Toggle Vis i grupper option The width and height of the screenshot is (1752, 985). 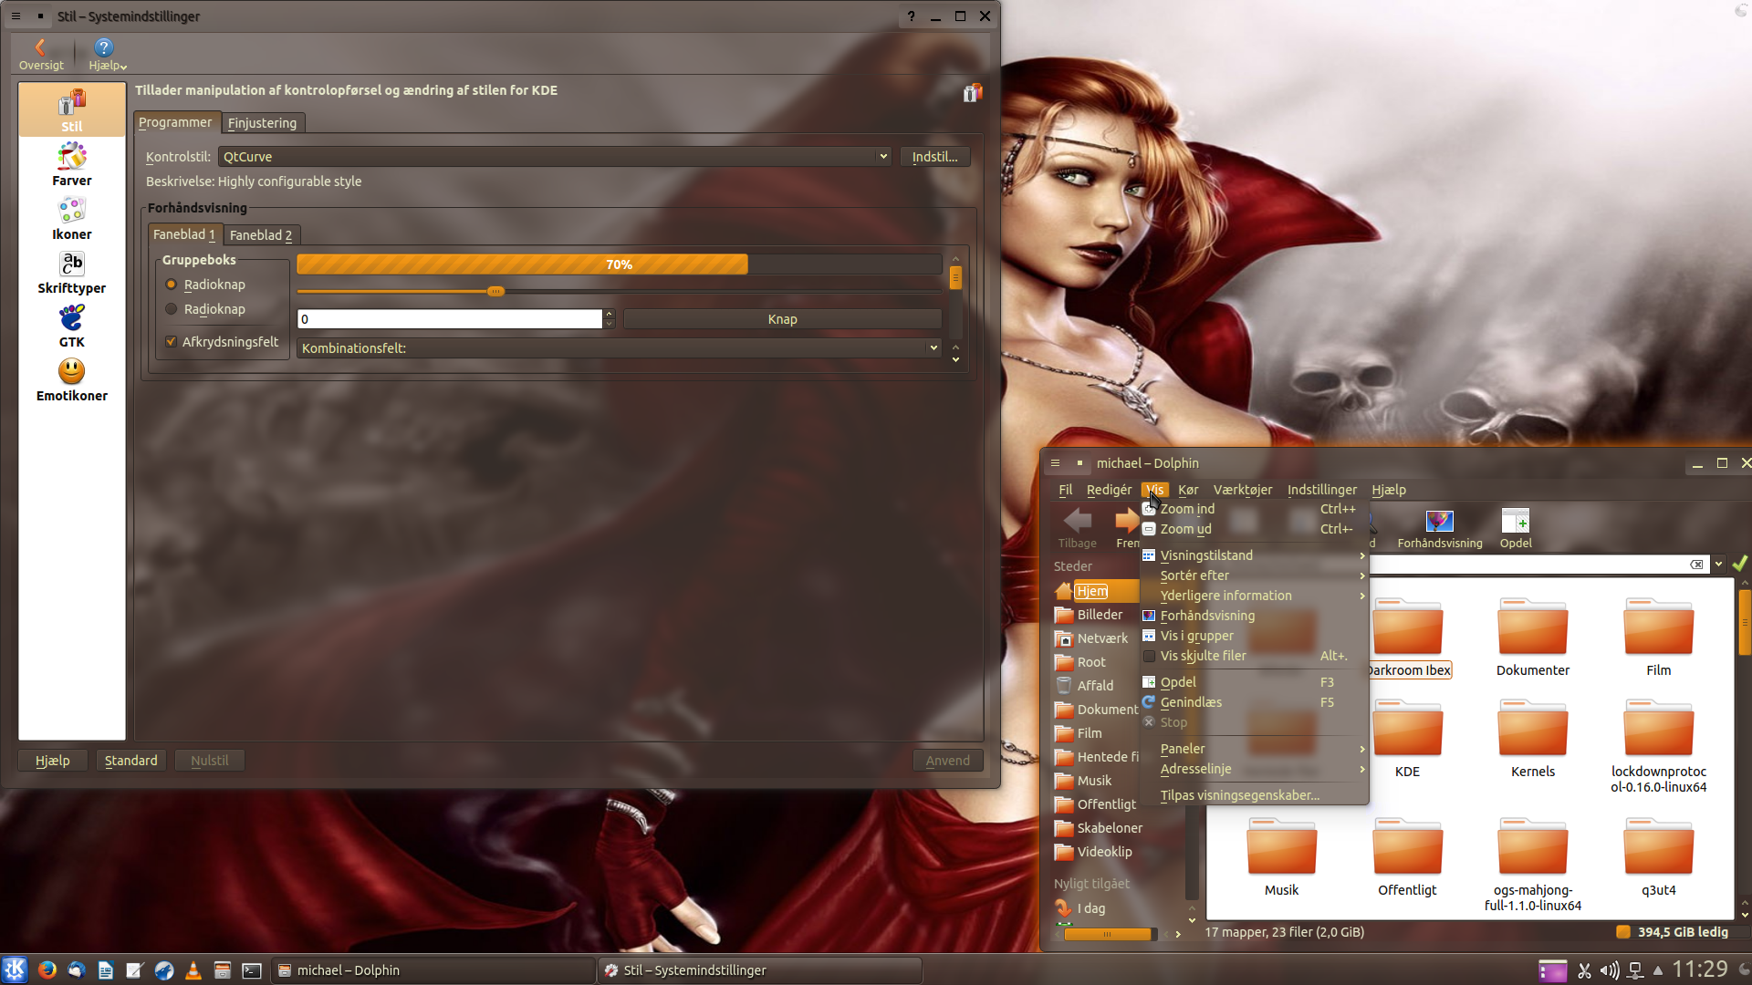pyautogui.click(x=1254, y=636)
